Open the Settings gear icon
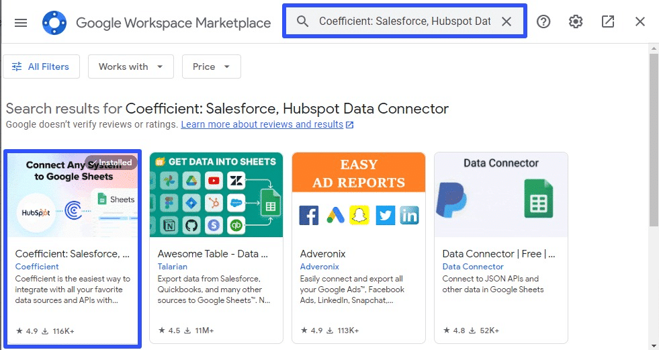Screen dimensions: 659x350 [576, 21]
